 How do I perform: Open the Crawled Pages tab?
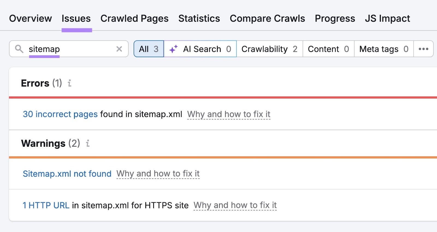point(134,18)
